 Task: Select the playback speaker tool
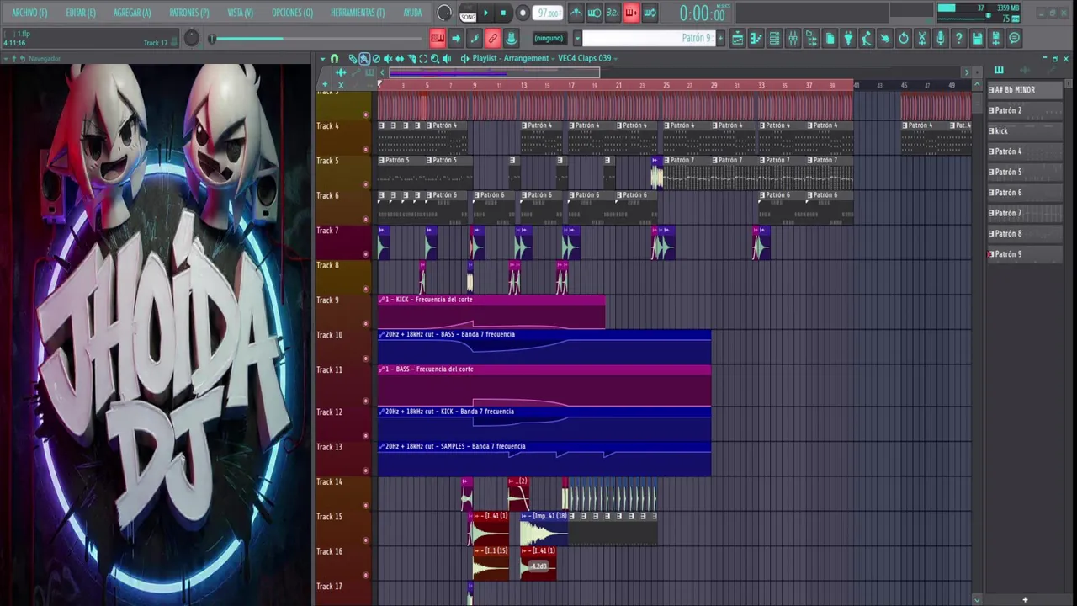click(x=447, y=59)
